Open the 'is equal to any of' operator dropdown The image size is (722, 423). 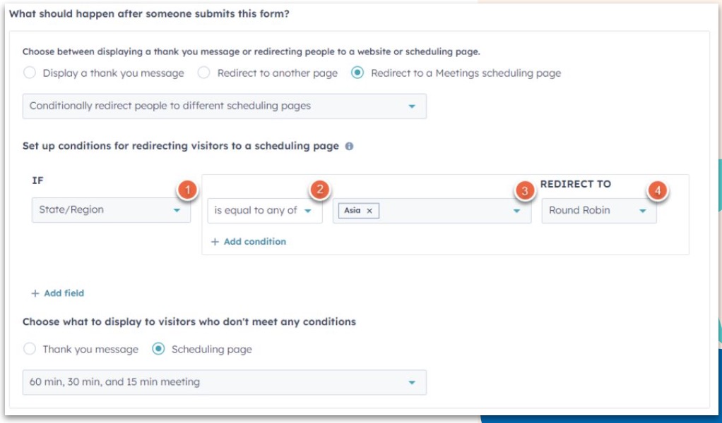(x=264, y=211)
